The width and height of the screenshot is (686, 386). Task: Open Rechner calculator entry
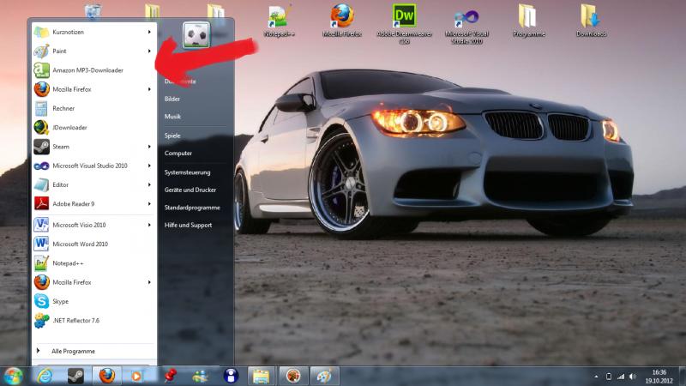(94, 108)
